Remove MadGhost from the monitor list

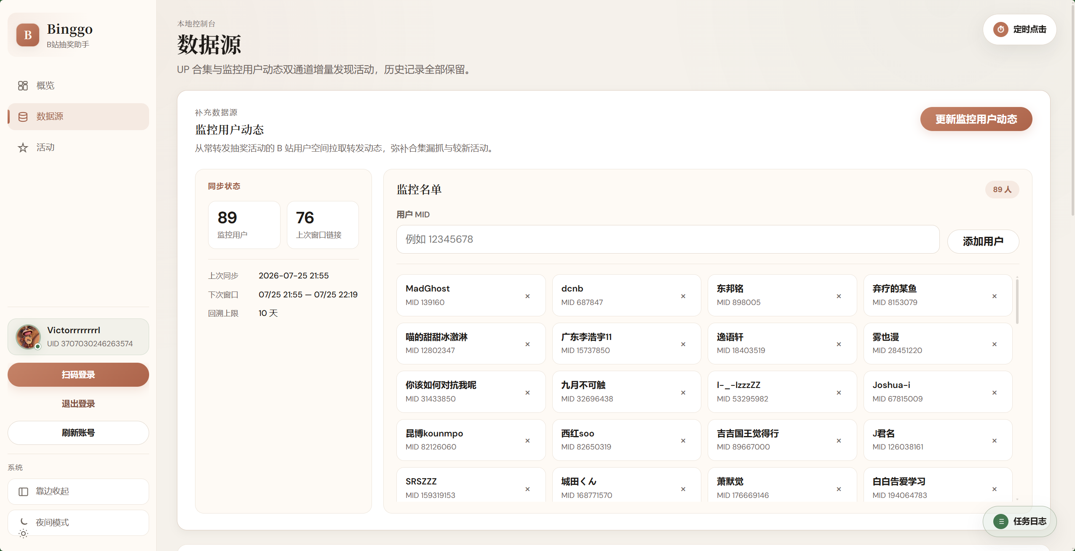point(527,296)
